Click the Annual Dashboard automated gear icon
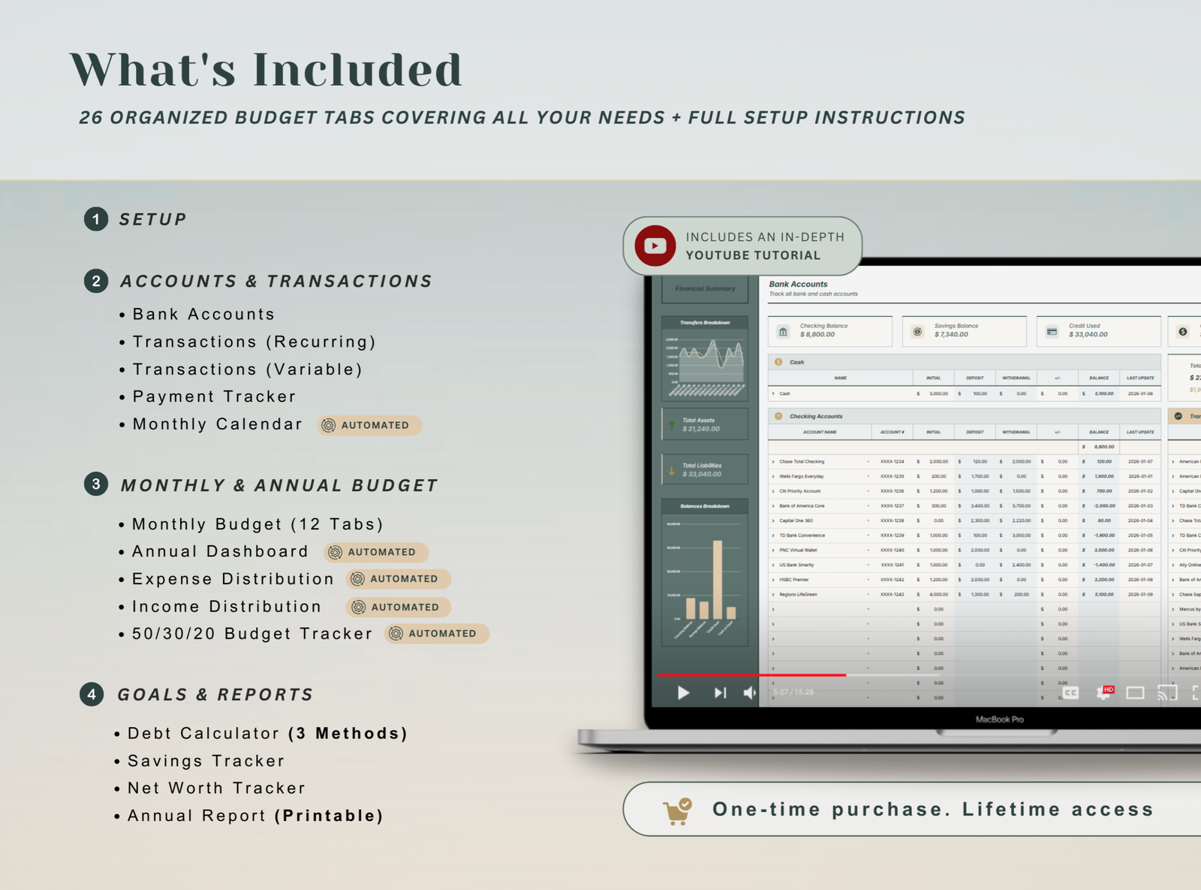 pos(336,552)
